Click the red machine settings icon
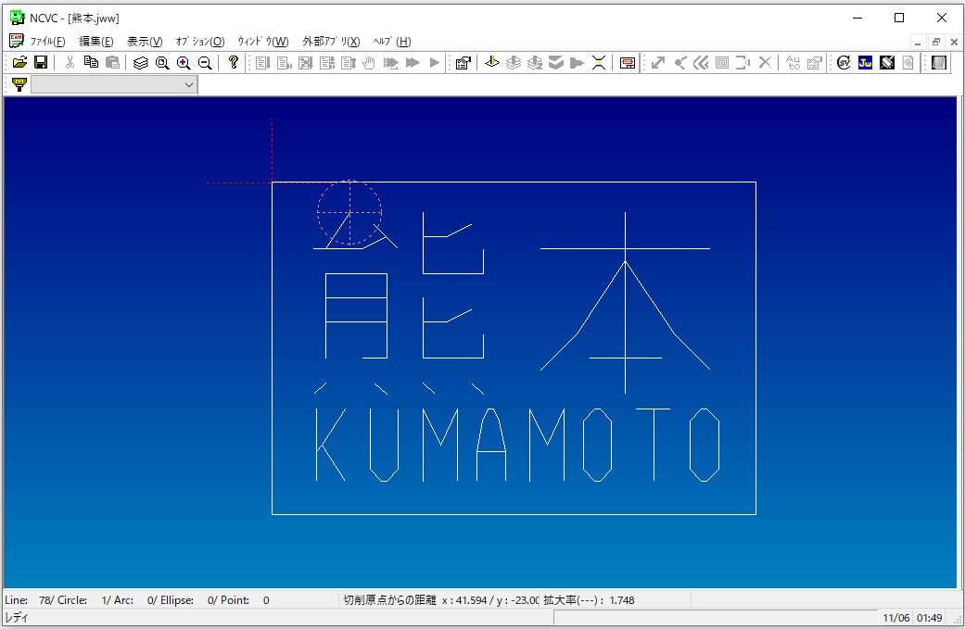The width and height of the screenshot is (965, 629). pos(628,63)
